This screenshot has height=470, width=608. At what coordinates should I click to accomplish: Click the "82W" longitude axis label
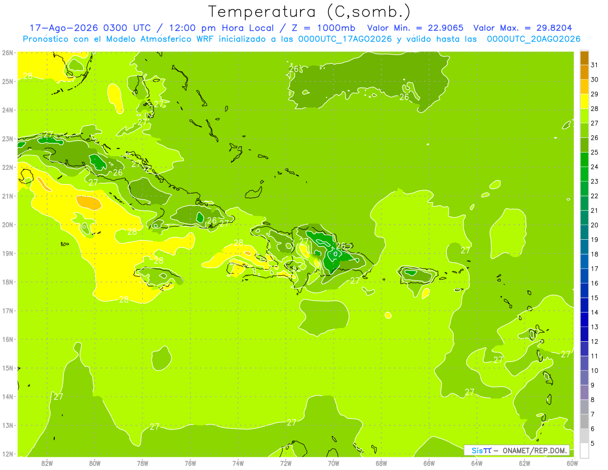click(x=47, y=463)
